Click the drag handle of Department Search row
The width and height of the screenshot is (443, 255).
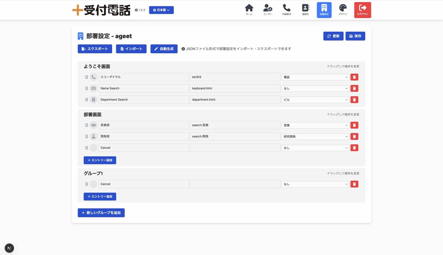87,99
